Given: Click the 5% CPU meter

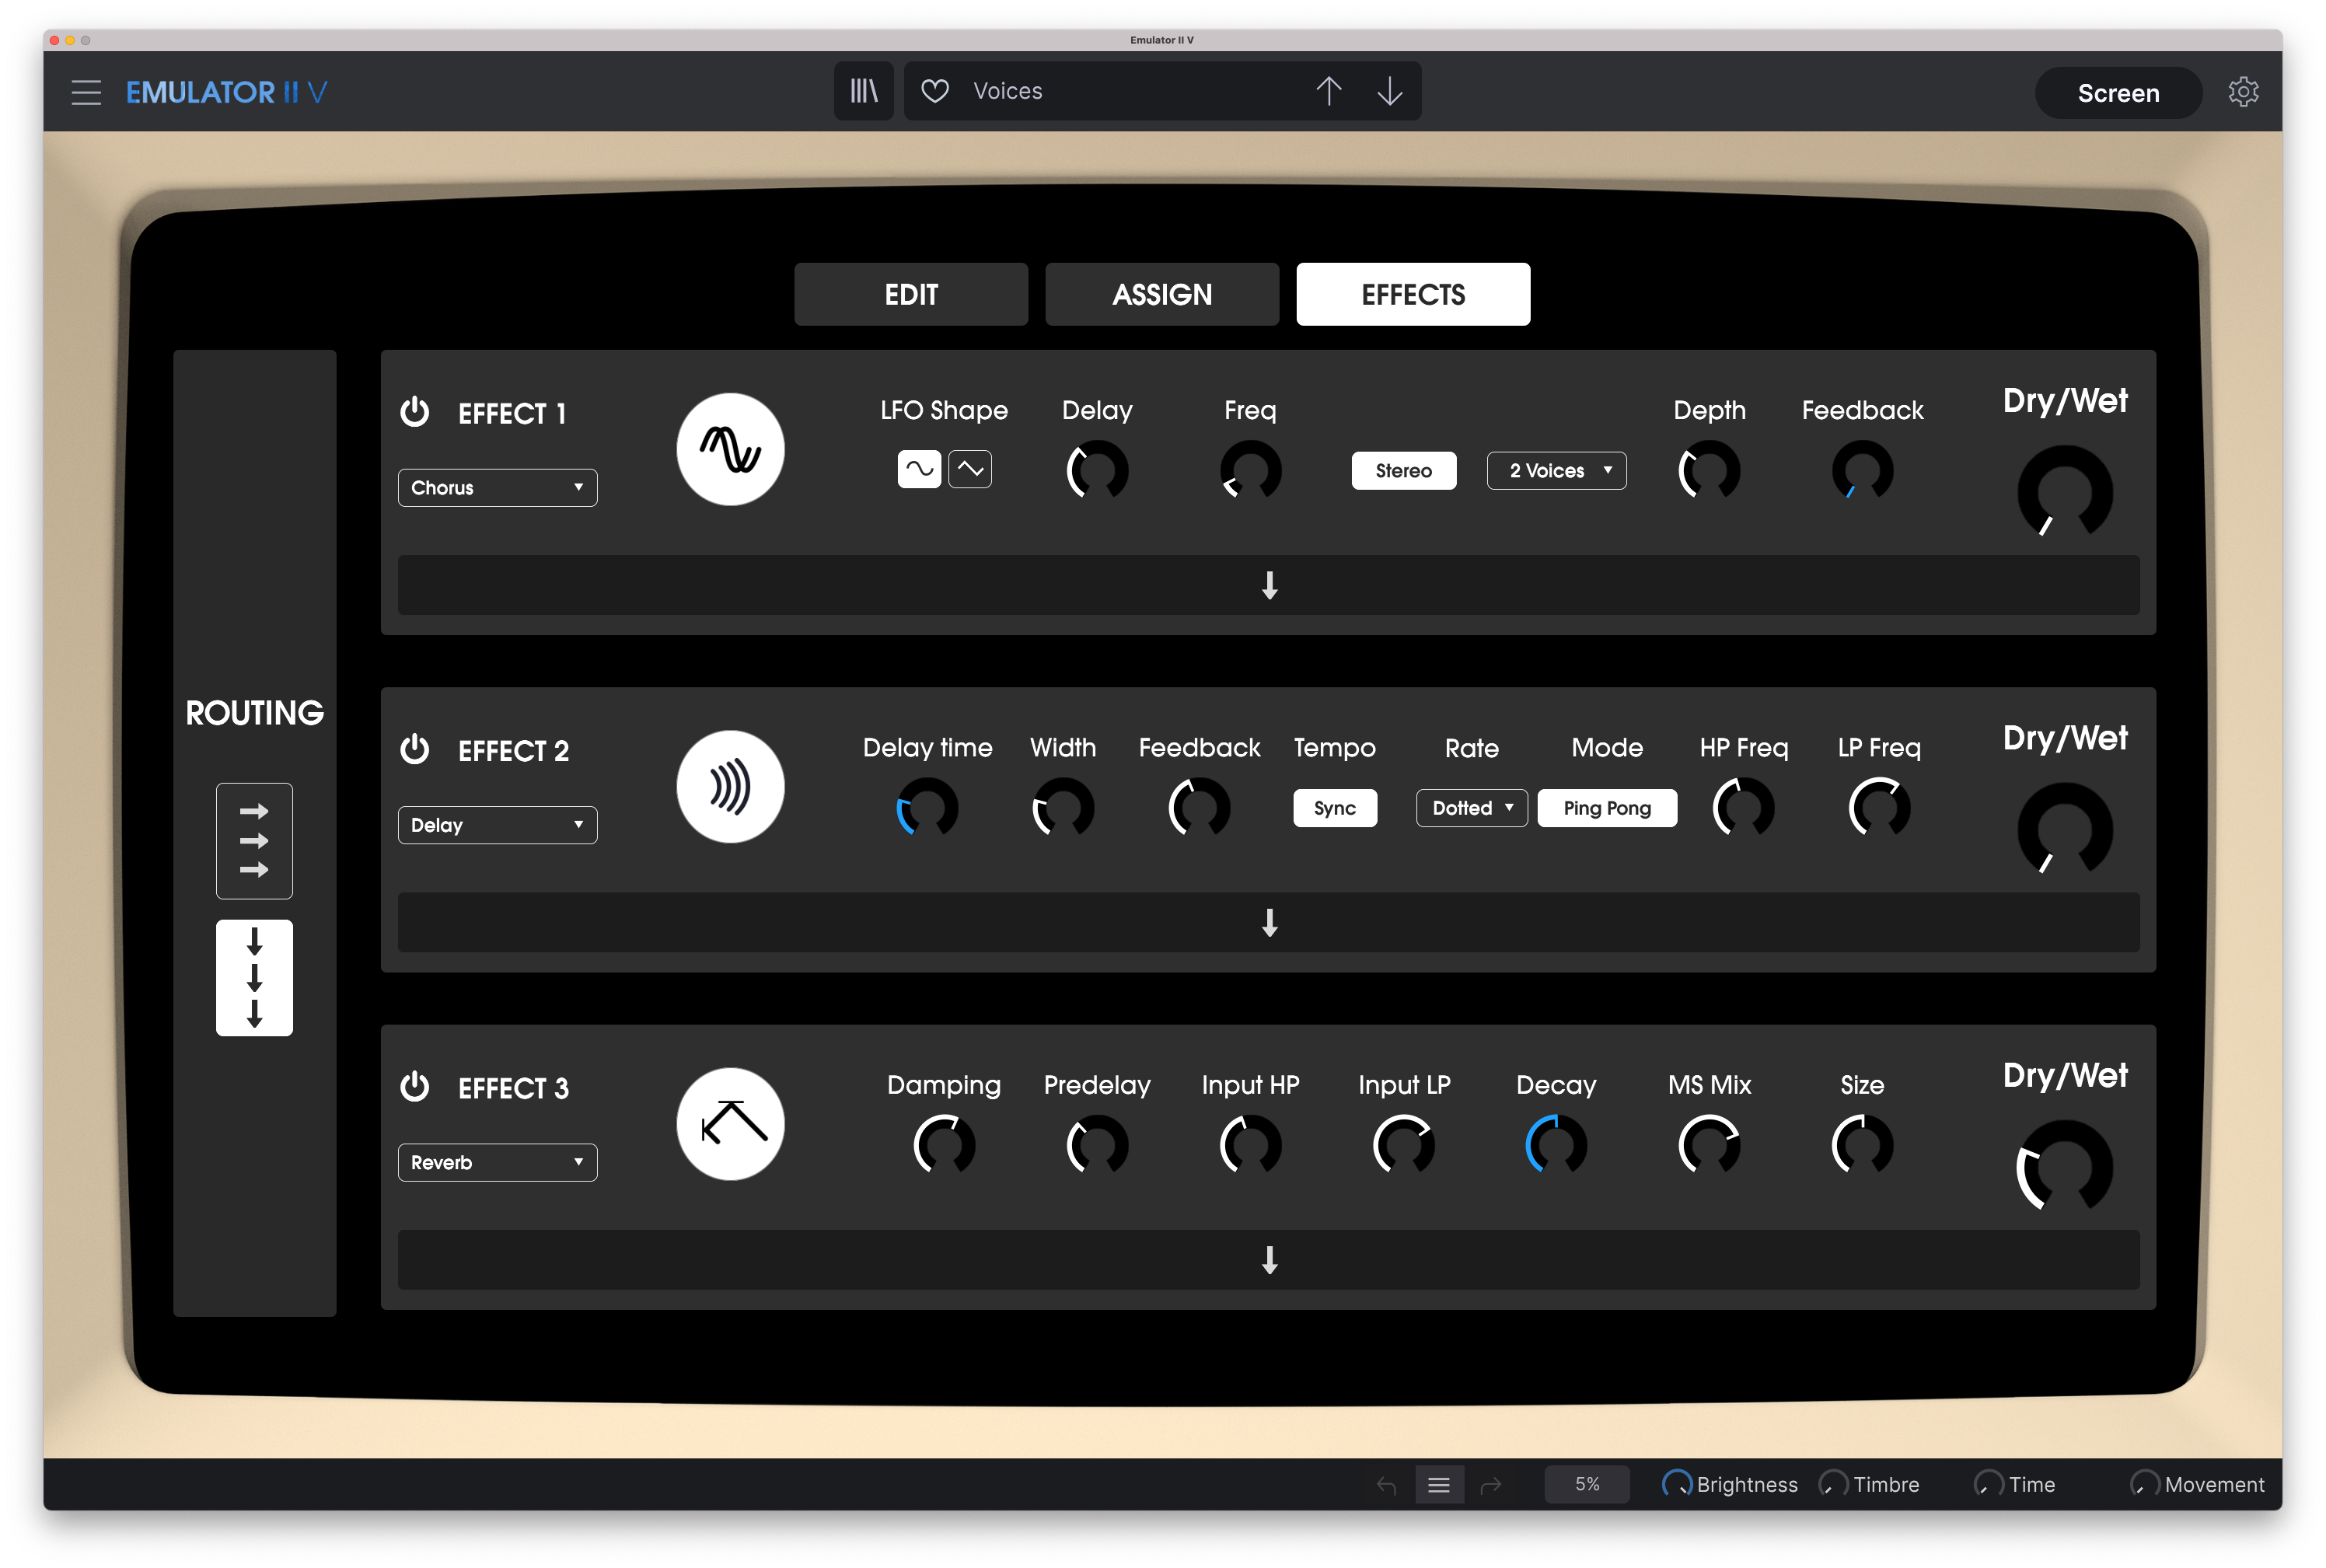Looking at the screenshot, I should pyautogui.click(x=1587, y=1484).
